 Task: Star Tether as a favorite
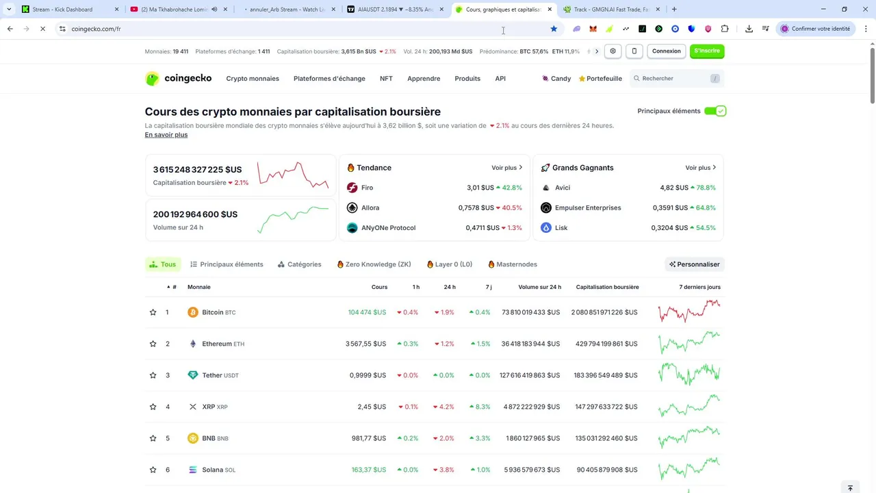(x=153, y=375)
